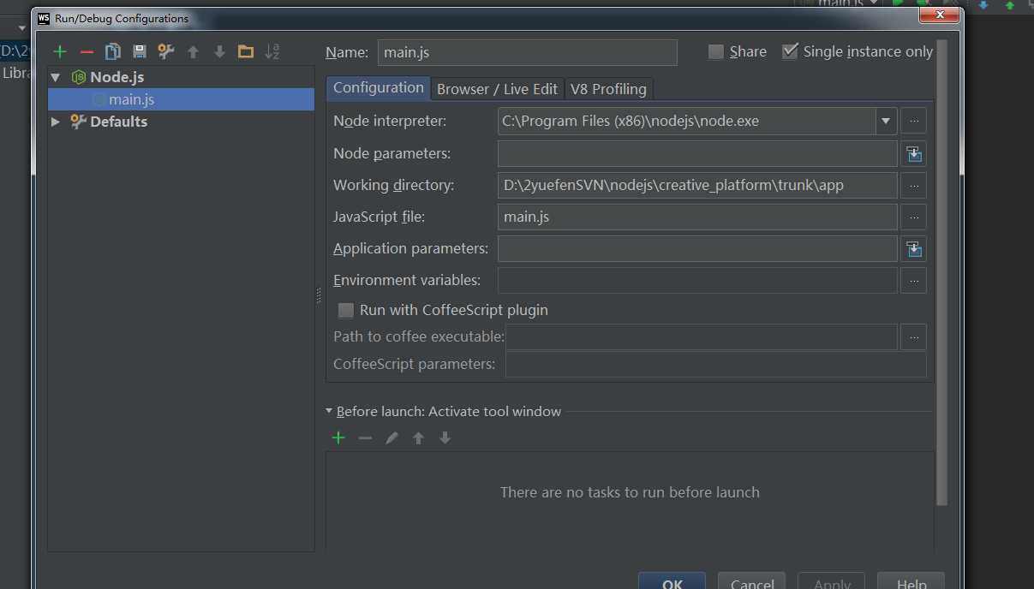The image size is (1034, 589).
Task: Open the V8 Profiling tab
Action: point(608,89)
